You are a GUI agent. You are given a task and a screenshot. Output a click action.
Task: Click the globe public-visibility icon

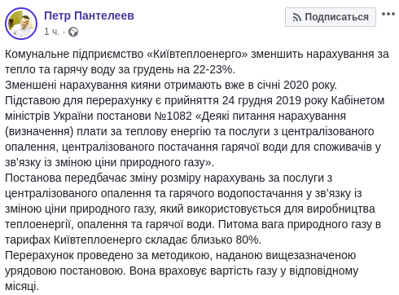pyautogui.click(x=73, y=32)
